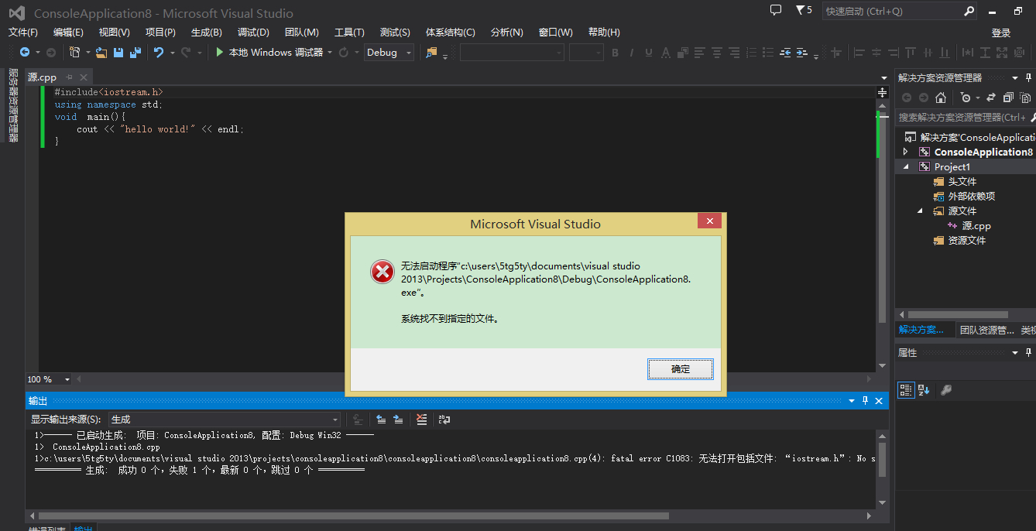1036x531 pixels.
Task: Click the property pages wrench icon
Action: [945, 390]
